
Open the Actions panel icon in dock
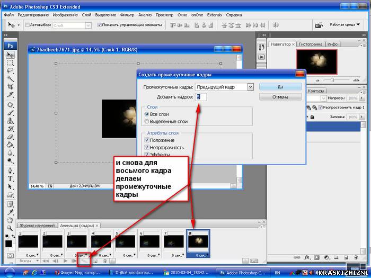[x=261, y=57]
